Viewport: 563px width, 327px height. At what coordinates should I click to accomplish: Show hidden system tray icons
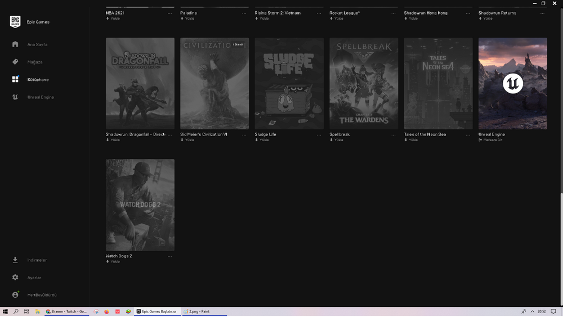tap(532, 312)
